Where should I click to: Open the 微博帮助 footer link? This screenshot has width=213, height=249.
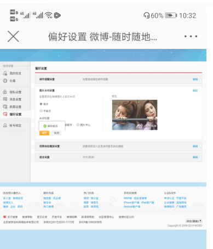pyautogui.click(x=27, y=217)
